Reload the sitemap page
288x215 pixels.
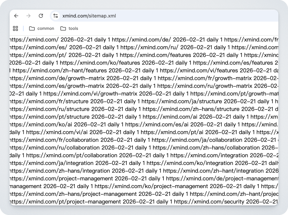click(x=41, y=16)
